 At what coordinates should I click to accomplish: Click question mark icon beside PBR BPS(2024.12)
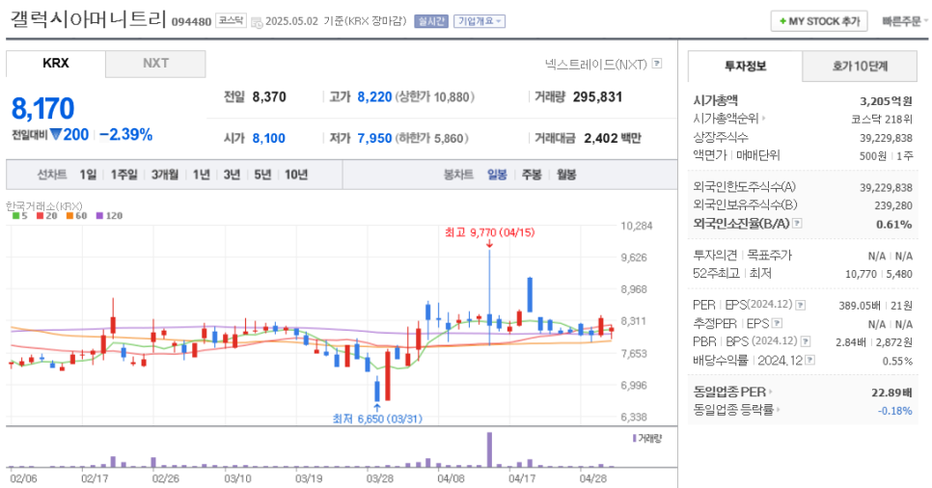(x=806, y=341)
